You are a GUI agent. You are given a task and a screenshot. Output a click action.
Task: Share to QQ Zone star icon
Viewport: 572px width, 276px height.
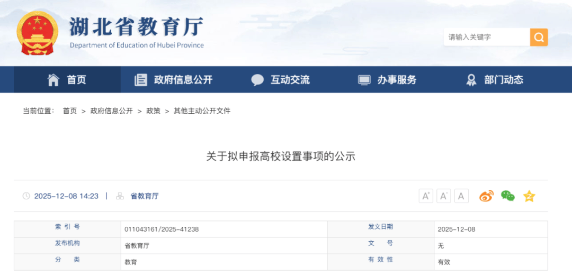529,196
